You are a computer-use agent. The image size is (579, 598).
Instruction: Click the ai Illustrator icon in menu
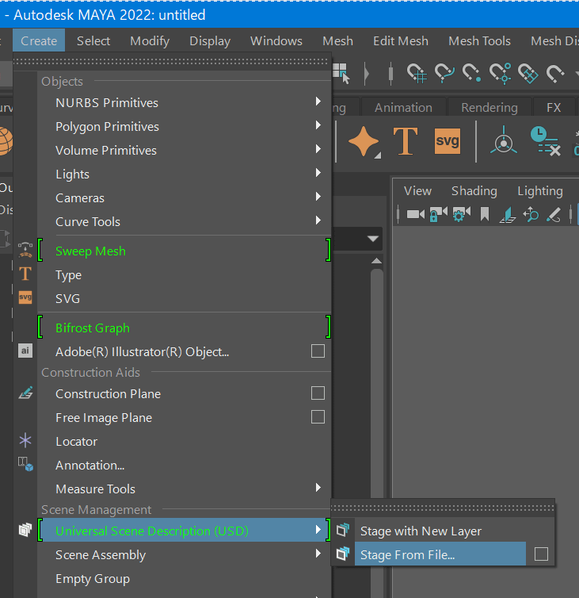pos(25,351)
